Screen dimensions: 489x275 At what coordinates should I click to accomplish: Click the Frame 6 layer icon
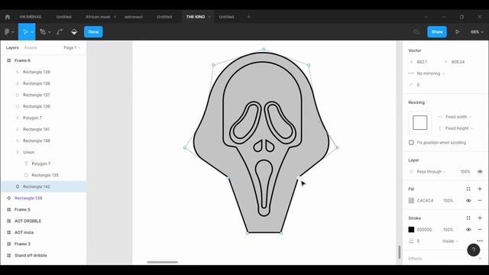[8, 60]
